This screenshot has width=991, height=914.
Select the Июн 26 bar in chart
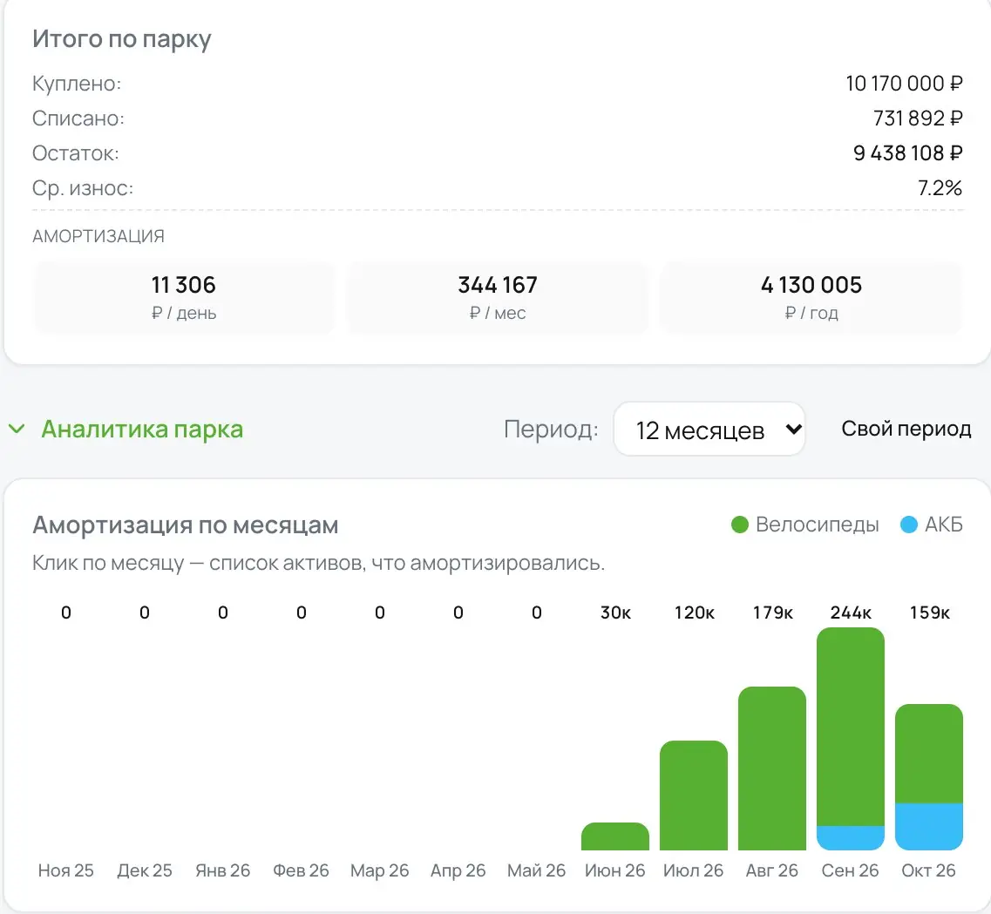tap(615, 836)
